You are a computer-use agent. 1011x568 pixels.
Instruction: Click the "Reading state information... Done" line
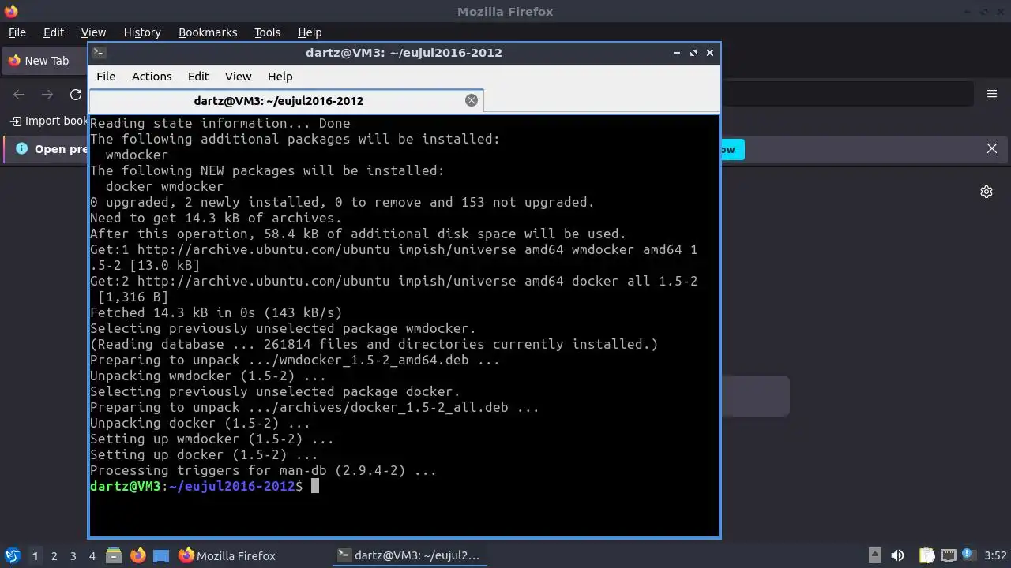pos(220,123)
